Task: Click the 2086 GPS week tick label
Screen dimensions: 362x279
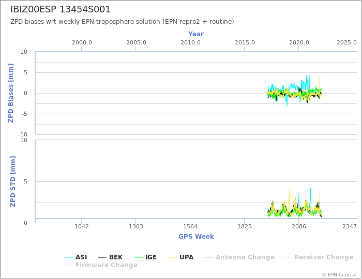Action: [299, 226]
